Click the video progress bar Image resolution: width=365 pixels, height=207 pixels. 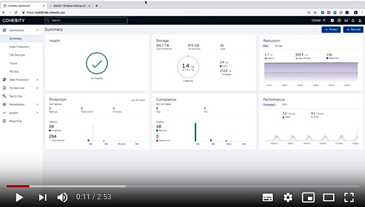point(182,186)
